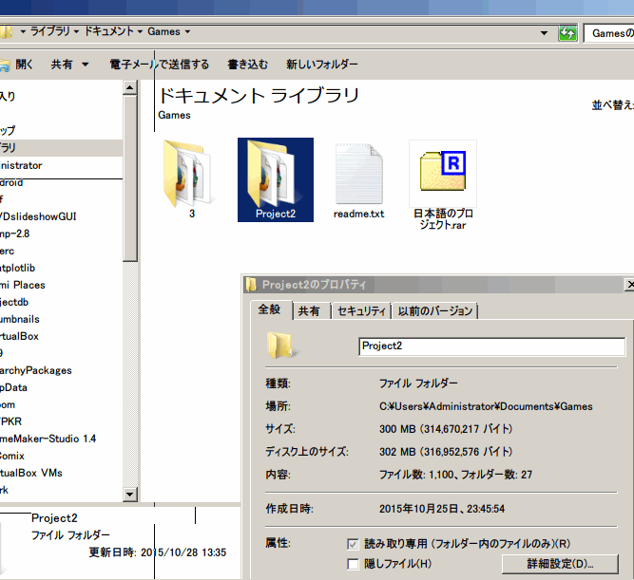Click the navigation pane scroll down arrow
This screenshot has height=580, width=634.
pyautogui.click(x=130, y=494)
